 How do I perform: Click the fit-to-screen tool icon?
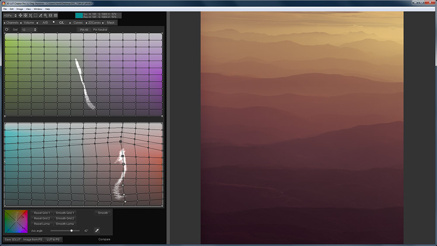click(25, 15)
